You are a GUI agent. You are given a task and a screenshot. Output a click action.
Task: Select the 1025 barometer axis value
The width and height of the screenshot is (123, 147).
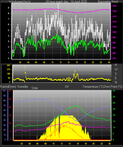114,6
